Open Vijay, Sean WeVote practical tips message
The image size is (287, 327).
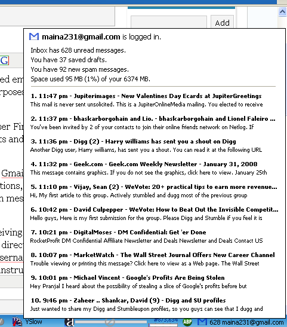coord(154,187)
